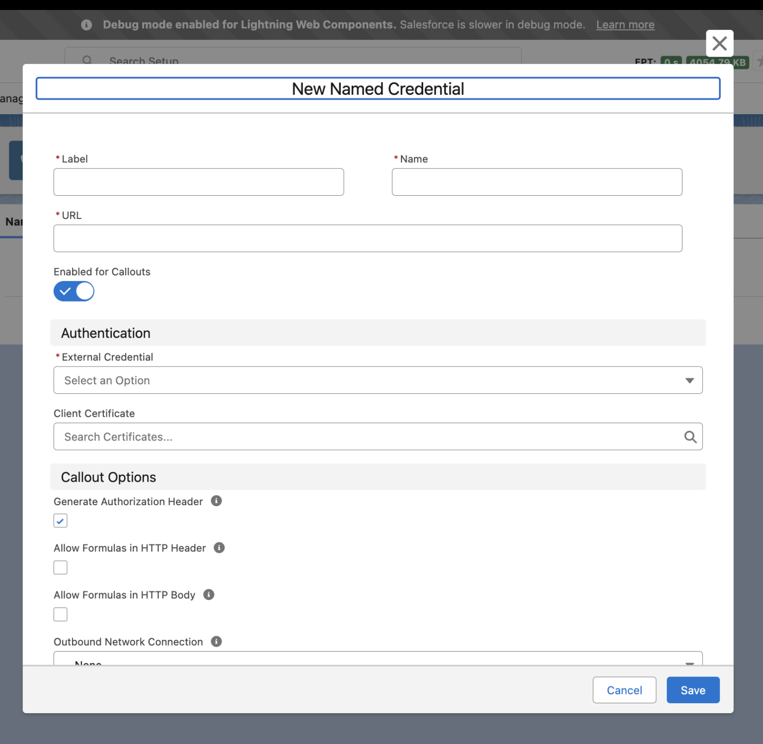Uncheck Generate Authorization Header checkbox

[60, 521]
